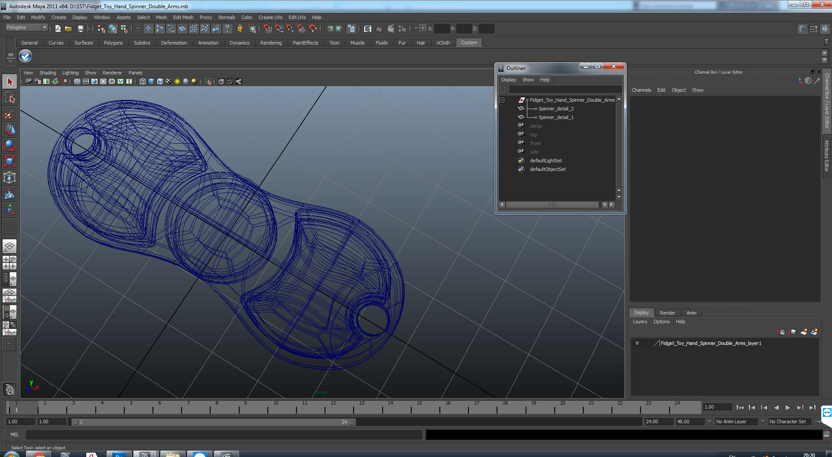This screenshot has width=832, height=457.
Task: Open the Edit Mesh menu
Action: tap(183, 17)
